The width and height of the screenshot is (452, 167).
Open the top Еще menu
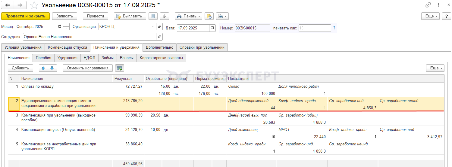430,16
